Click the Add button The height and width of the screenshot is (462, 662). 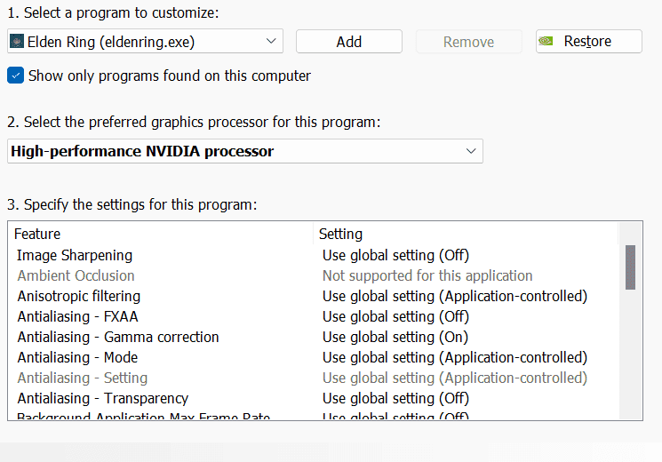(x=348, y=42)
